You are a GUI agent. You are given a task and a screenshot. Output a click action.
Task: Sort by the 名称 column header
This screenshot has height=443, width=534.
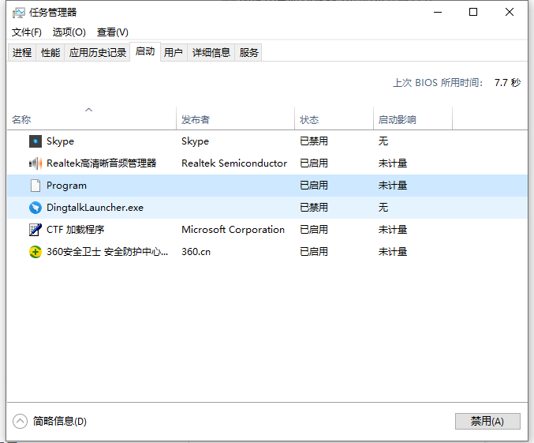pyautogui.click(x=21, y=120)
